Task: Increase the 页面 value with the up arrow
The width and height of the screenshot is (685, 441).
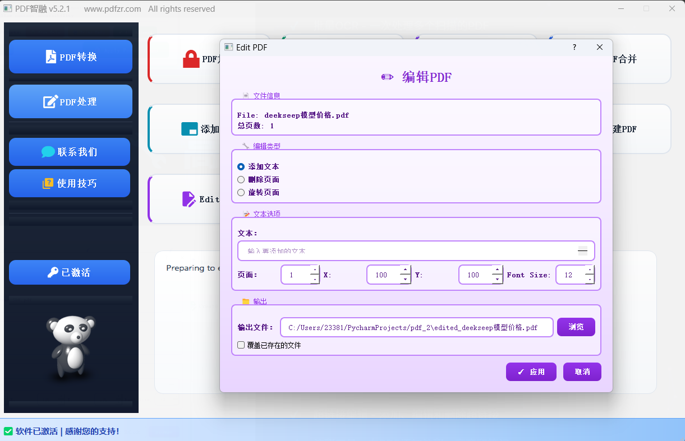Action: click(x=314, y=271)
